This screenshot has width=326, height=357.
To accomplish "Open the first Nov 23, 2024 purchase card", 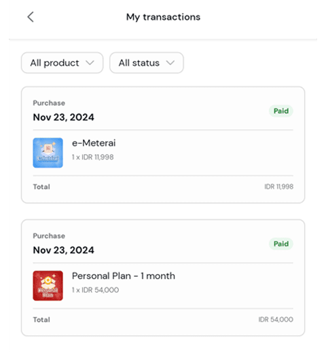I will [x=163, y=145].
